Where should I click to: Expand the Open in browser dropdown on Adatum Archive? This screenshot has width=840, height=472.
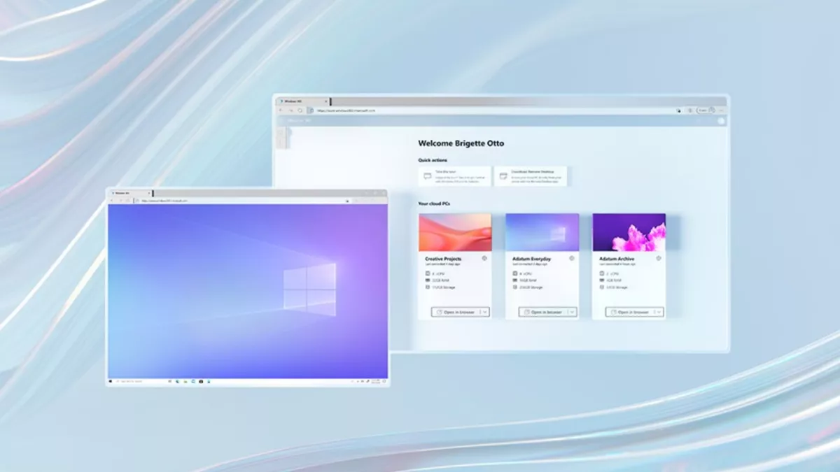659,312
